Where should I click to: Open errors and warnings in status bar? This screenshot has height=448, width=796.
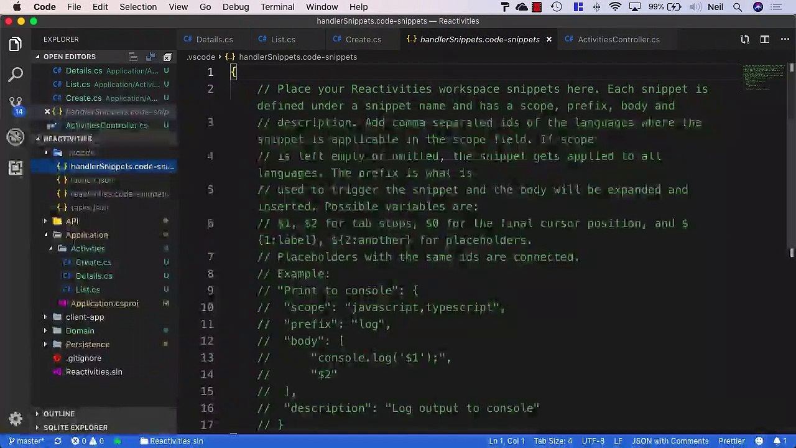[88, 441]
